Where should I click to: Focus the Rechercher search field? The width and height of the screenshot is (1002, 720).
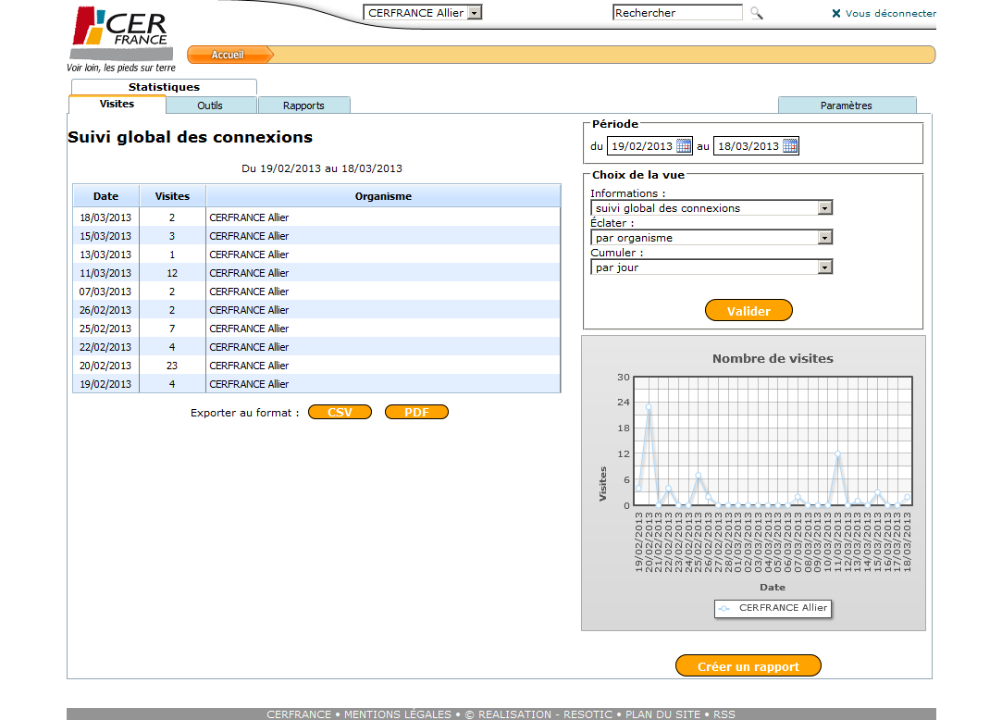[676, 13]
